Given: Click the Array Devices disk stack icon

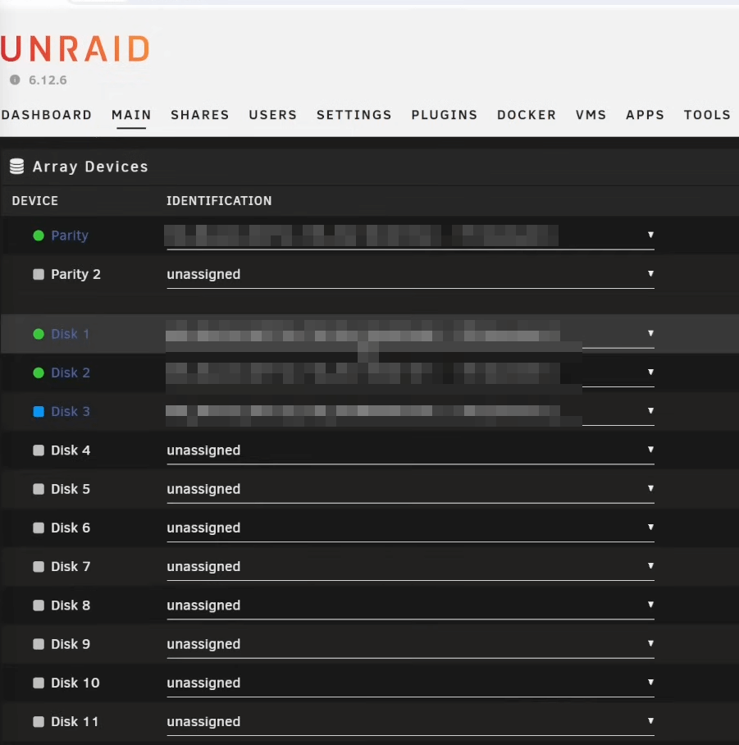Looking at the screenshot, I should [16, 167].
